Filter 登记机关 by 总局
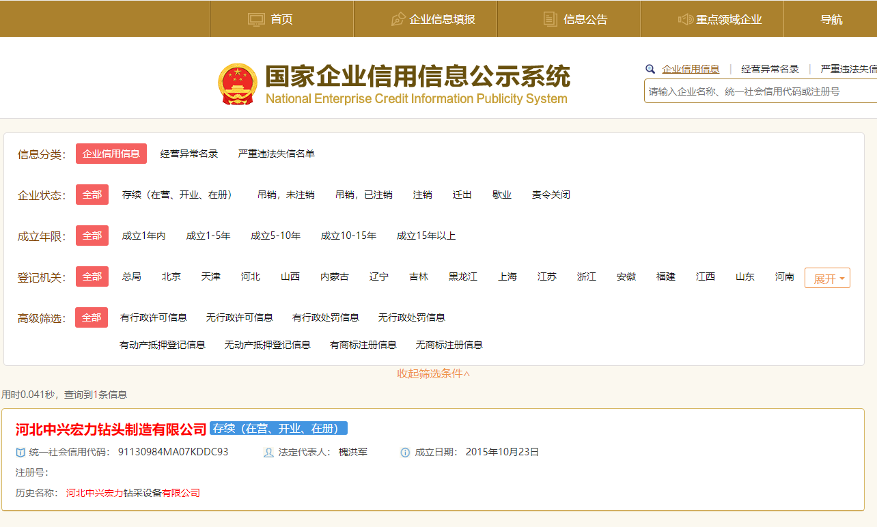The height and width of the screenshot is (527, 877). 132,276
